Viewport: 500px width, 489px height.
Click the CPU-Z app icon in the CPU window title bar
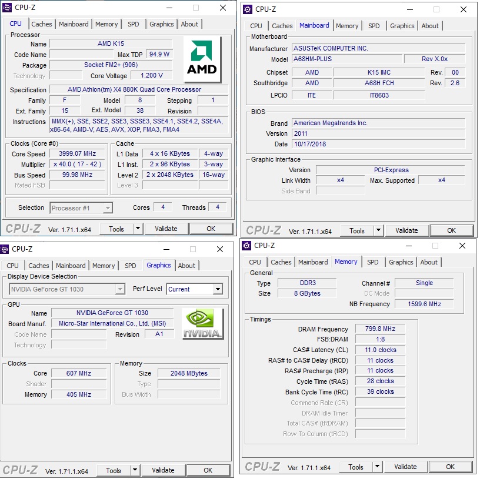7,8
